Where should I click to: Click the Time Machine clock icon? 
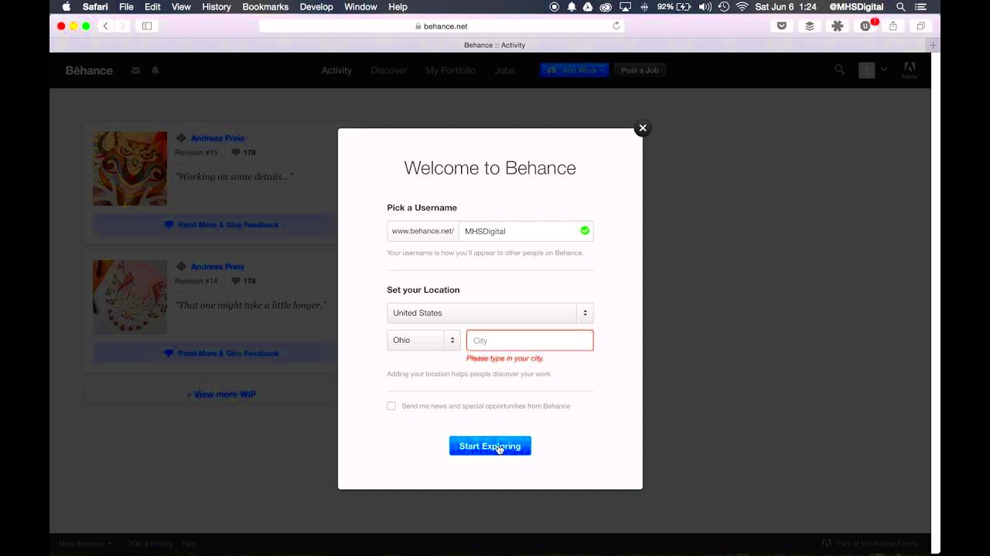point(723,7)
